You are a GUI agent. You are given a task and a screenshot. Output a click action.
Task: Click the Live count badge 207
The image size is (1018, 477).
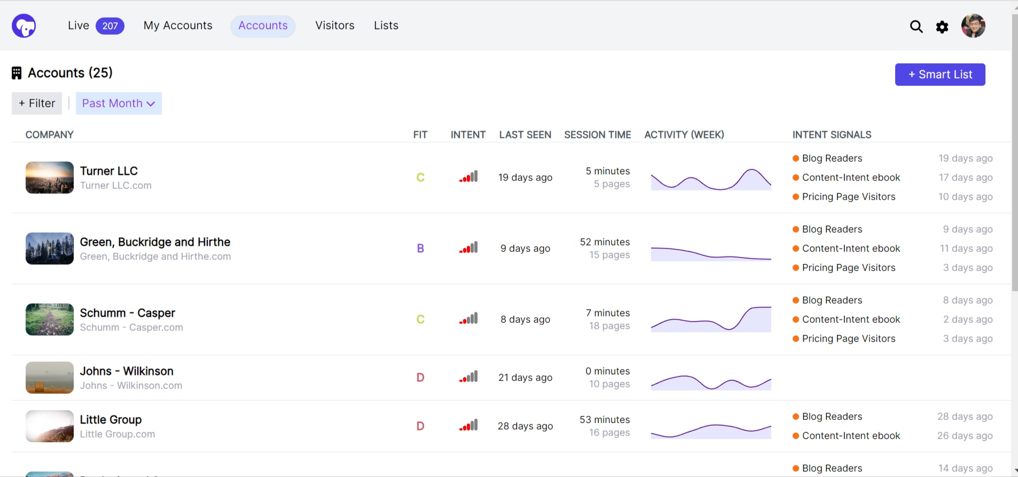110,26
